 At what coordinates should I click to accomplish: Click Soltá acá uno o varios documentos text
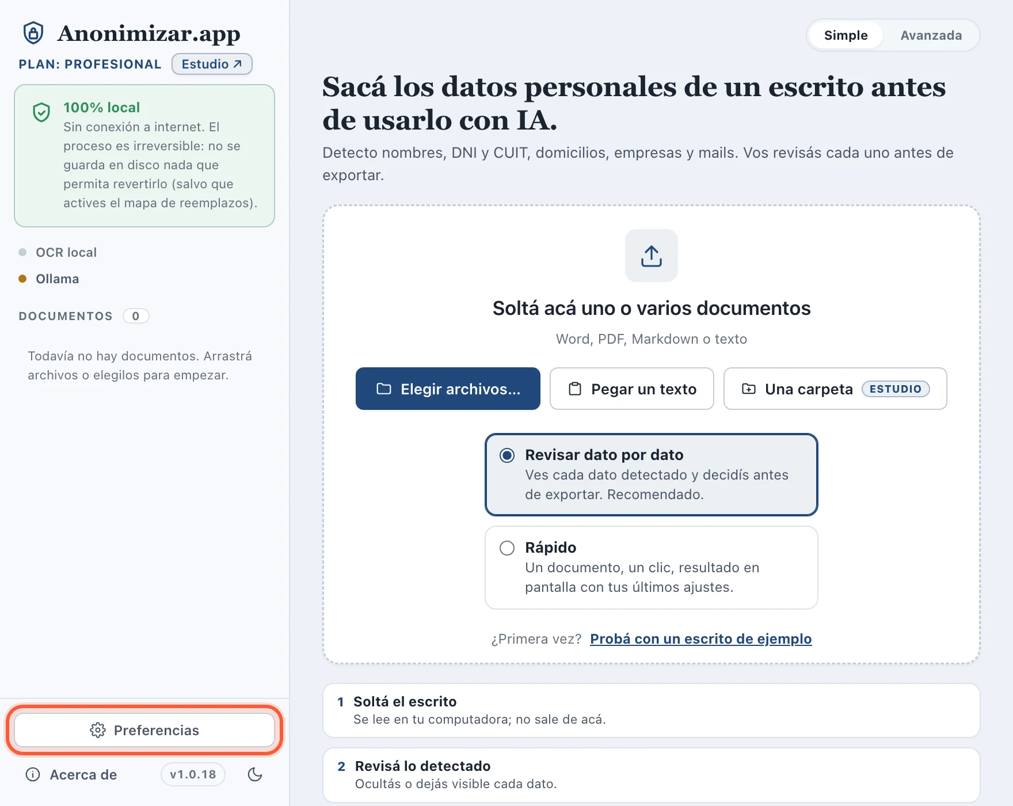pyautogui.click(x=652, y=308)
